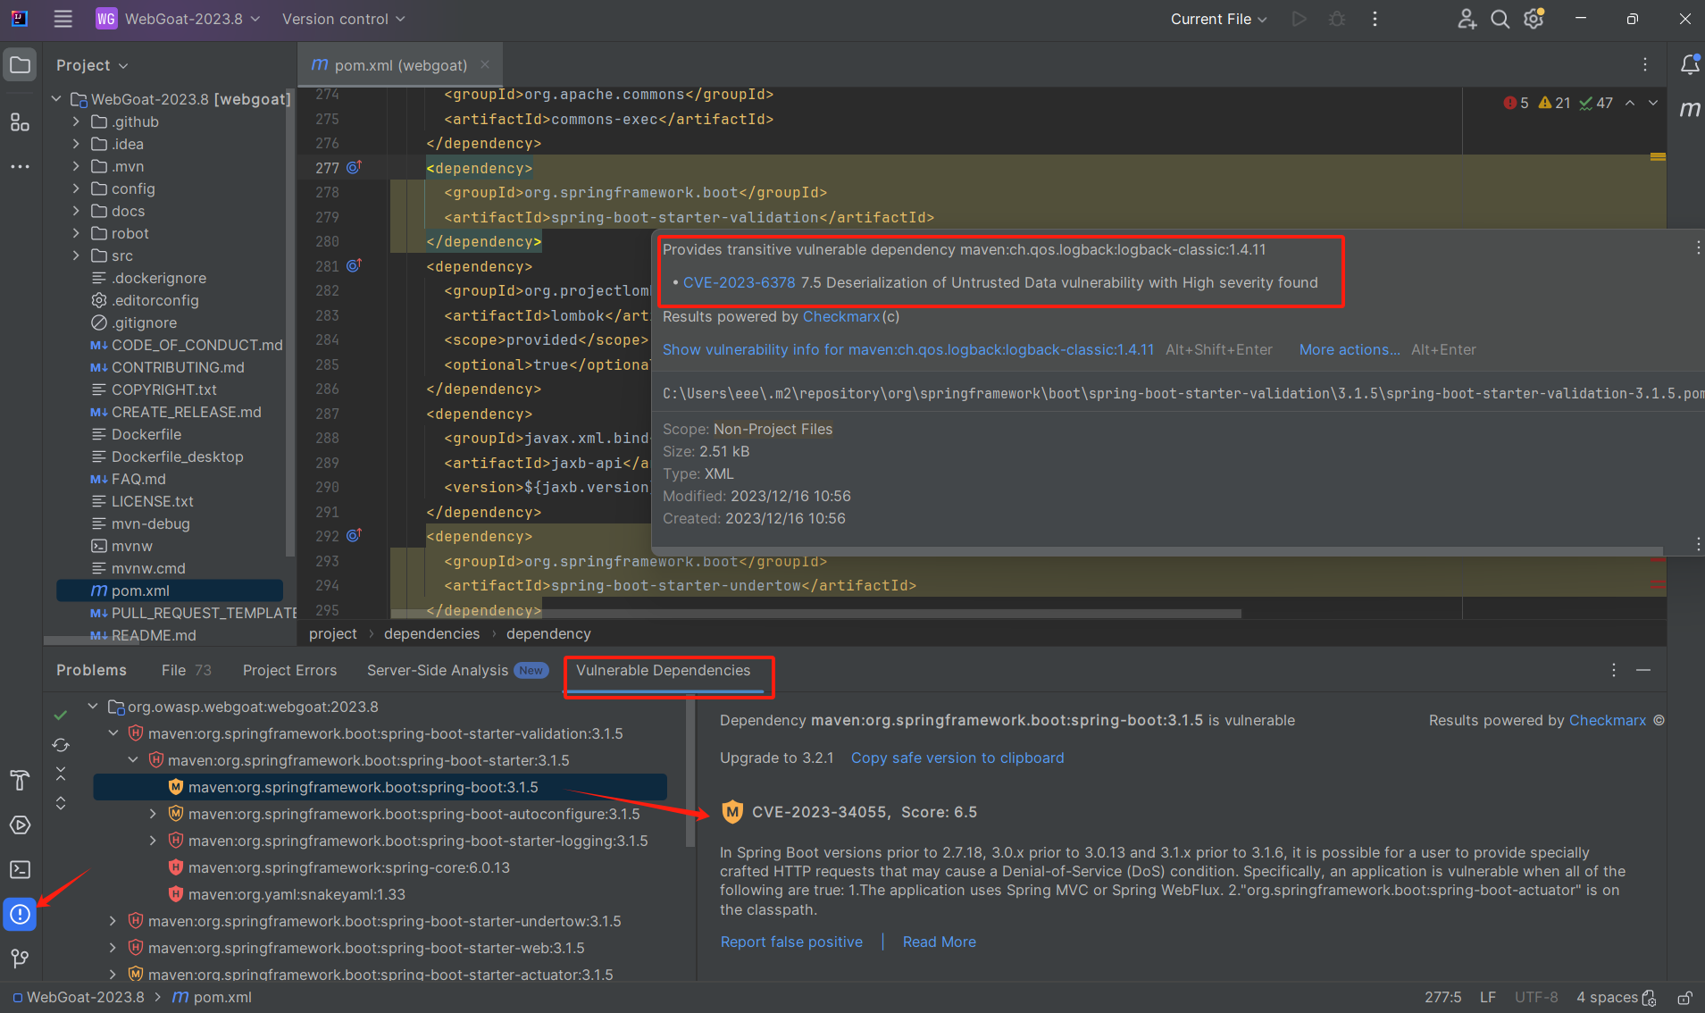
Task: Open editor tab options menu
Action: (x=1645, y=64)
